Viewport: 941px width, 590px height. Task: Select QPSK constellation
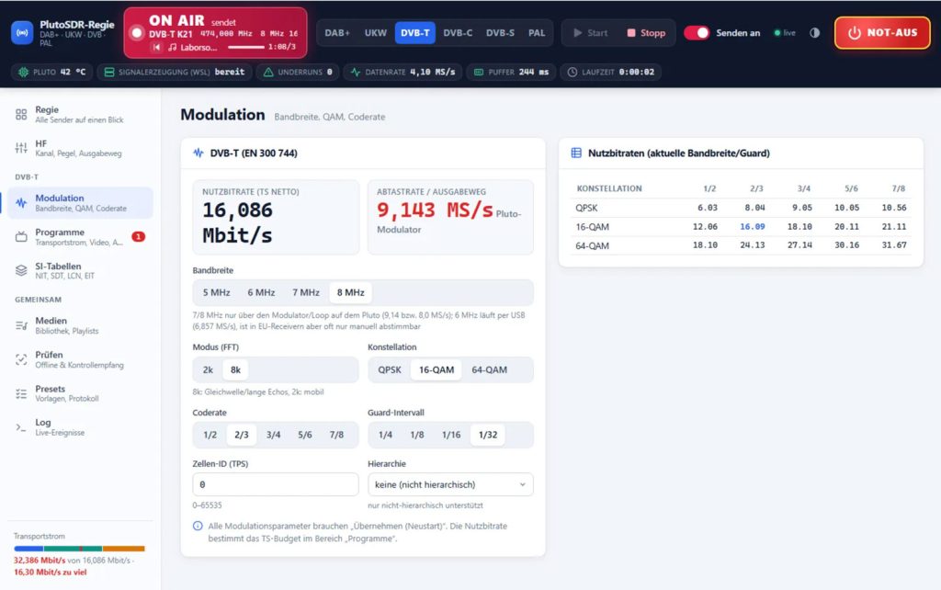point(390,369)
